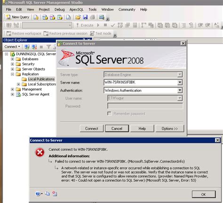Click the Connect button in dialog

[92, 128]
